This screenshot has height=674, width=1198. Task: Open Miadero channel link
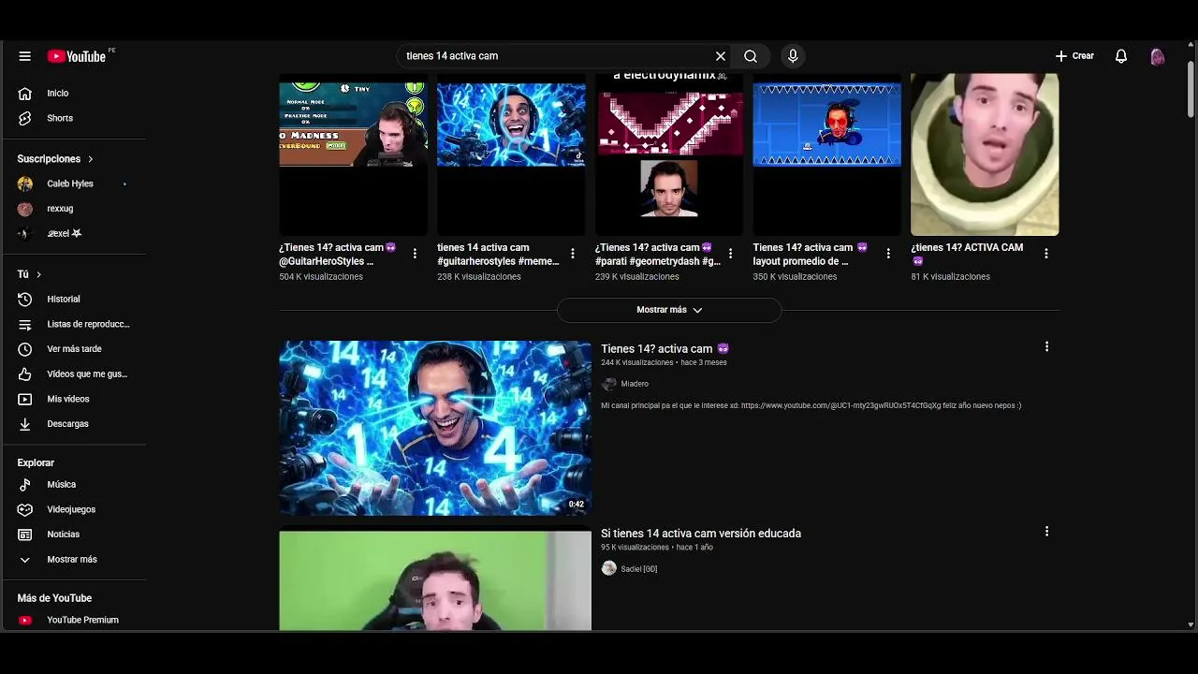tap(635, 384)
